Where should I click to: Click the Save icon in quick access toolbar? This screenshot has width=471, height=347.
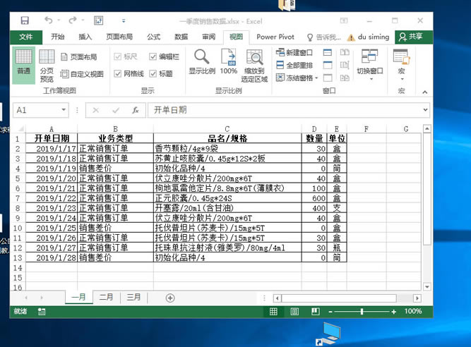25,20
